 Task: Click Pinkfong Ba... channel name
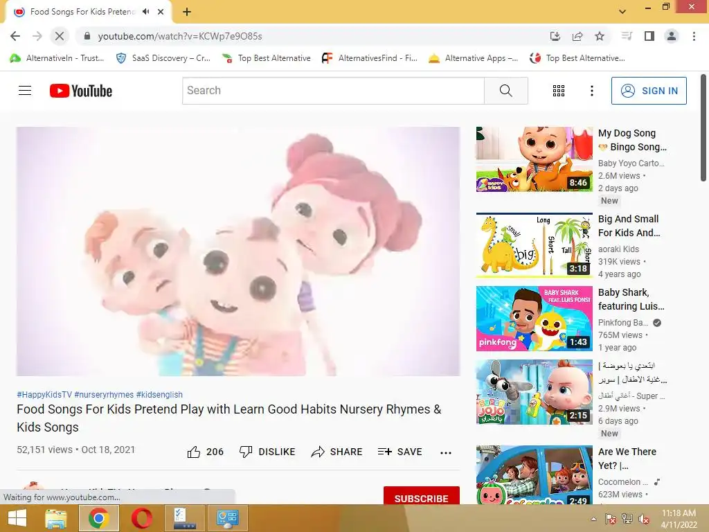[x=623, y=323]
